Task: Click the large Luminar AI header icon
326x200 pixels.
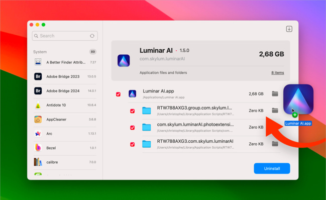Action: click(x=124, y=61)
